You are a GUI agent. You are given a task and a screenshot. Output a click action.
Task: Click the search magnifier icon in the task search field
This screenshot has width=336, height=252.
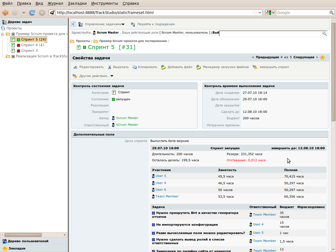[x=325, y=34]
